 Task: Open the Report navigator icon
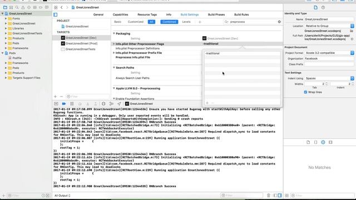47,7
